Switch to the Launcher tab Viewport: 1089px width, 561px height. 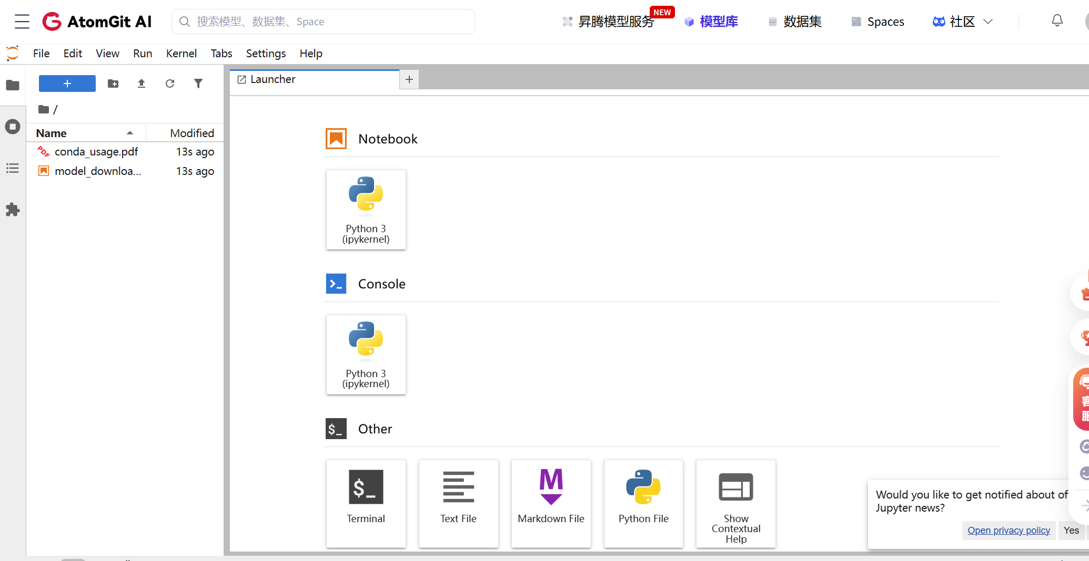pos(315,79)
